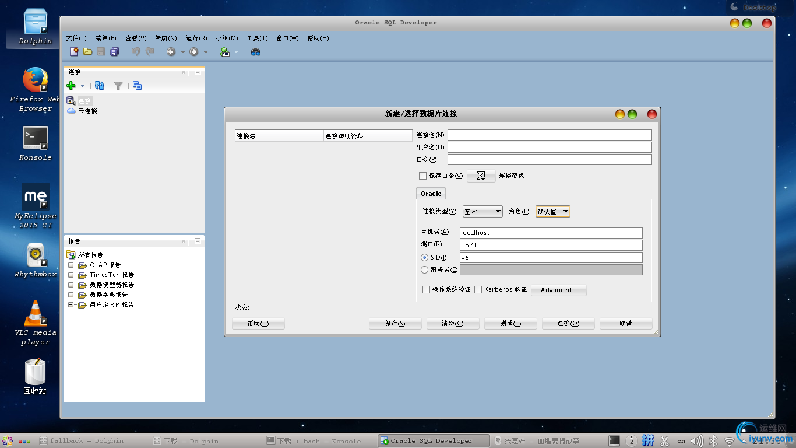Open VLC media player desktop icon
Image resolution: width=796 pixels, height=448 pixels.
(36, 322)
